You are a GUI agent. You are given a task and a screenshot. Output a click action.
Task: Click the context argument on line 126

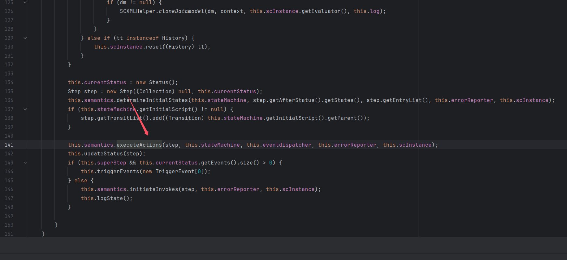tap(232, 11)
